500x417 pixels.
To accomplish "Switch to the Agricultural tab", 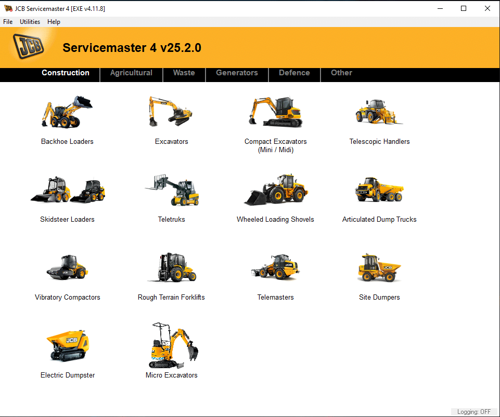I will point(131,73).
